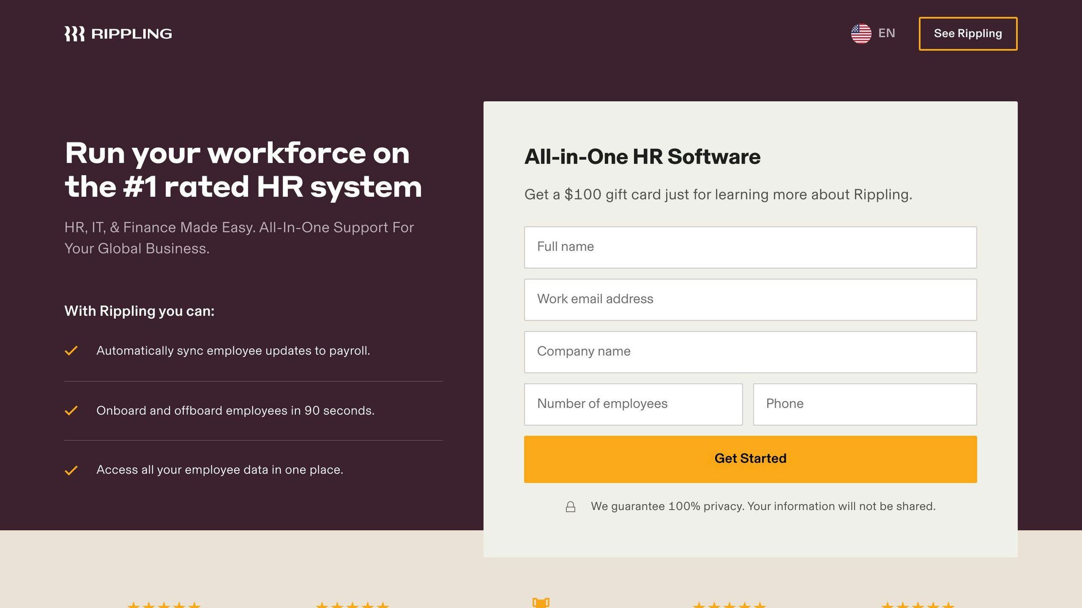This screenshot has width=1082, height=608.
Task: Click the Phone input field
Action: pyautogui.click(x=864, y=404)
